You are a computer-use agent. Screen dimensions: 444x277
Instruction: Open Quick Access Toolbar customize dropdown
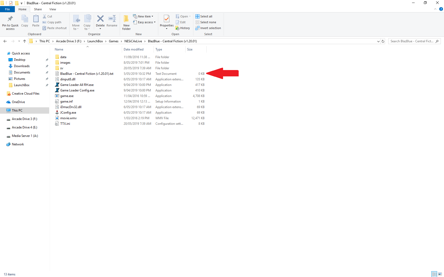pyautogui.click(x=21, y=3)
